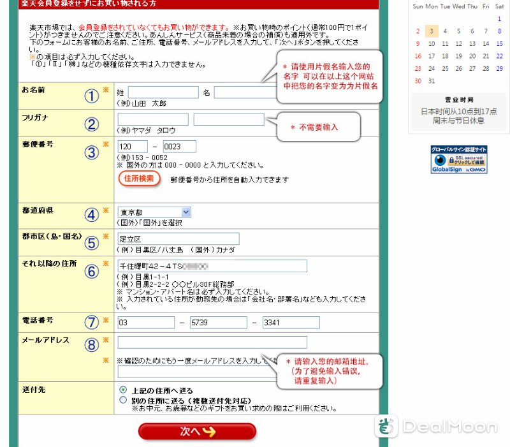Click the email confirmation input field

click(198, 372)
